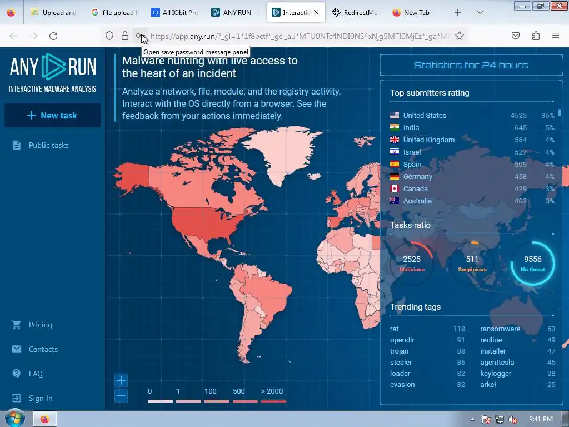569x427 pixels.
Task: Click the opendir trending tag
Action: (402, 340)
